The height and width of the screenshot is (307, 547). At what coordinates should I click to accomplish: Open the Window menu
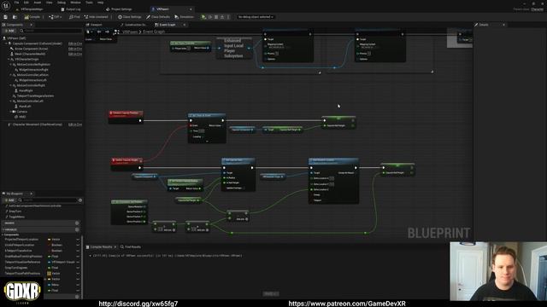[75, 3]
